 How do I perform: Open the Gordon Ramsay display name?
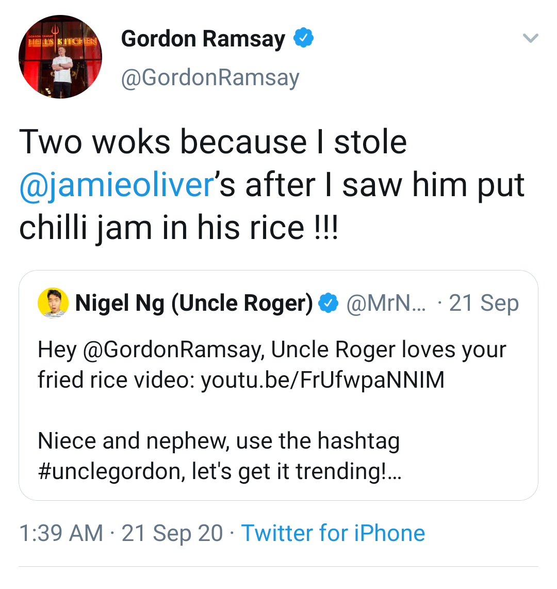click(203, 39)
